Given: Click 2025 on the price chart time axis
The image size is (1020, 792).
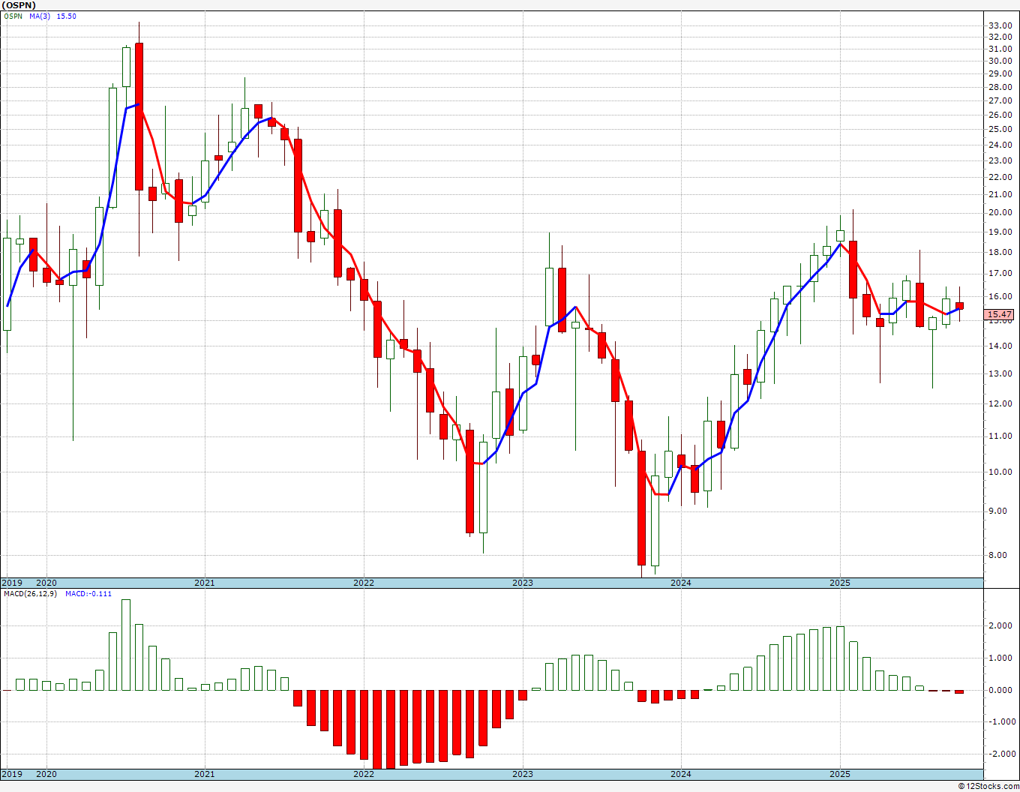Looking at the screenshot, I should (839, 583).
